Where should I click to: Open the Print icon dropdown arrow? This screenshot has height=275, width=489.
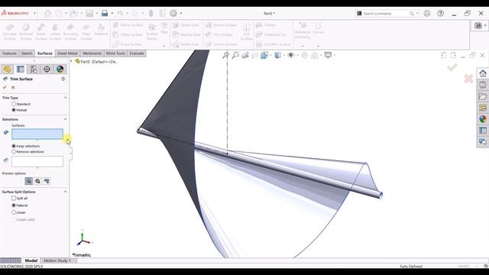(112, 14)
